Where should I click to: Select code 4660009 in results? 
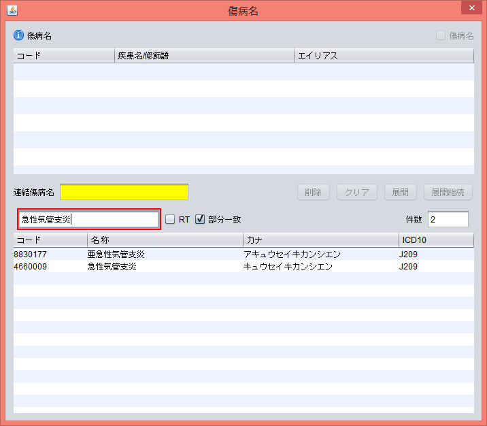(x=30, y=266)
